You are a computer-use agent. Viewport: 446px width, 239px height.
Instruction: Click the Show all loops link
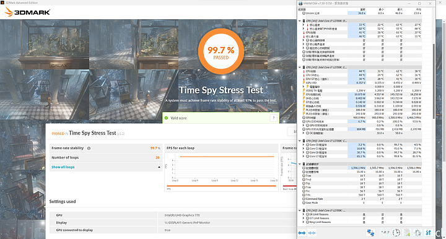pyautogui.click(x=63, y=167)
